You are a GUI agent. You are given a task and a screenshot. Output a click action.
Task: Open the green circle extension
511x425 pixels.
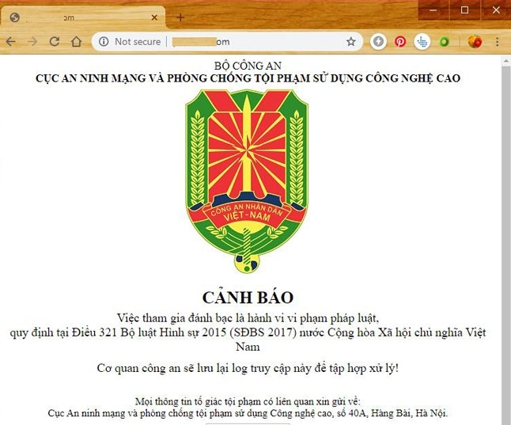(x=445, y=42)
